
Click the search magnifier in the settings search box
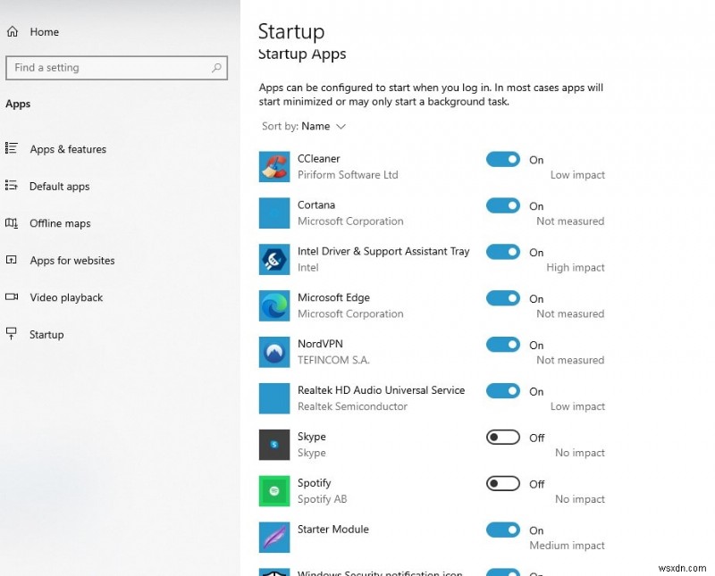pos(216,67)
